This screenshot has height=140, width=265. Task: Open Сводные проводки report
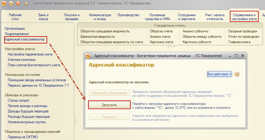(242, 31)
